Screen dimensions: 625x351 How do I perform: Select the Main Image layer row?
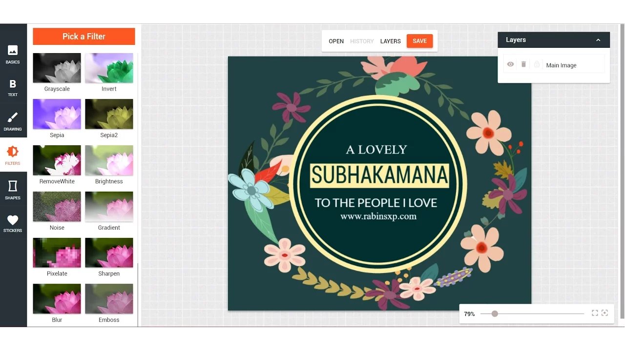point(554,64)
